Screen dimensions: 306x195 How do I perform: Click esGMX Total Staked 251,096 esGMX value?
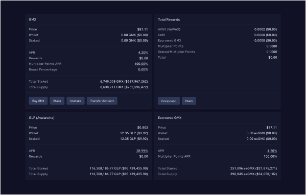click(x=253, y=168)
